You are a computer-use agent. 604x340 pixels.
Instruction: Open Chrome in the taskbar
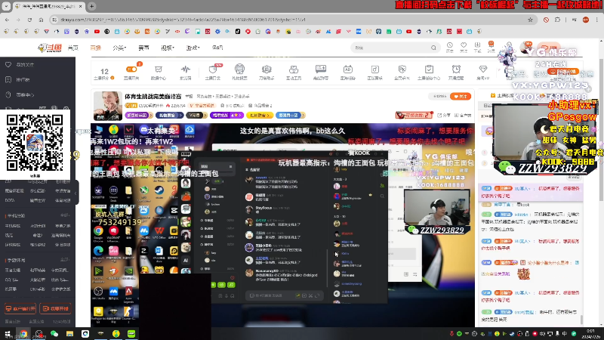click(x=23, y=333)
